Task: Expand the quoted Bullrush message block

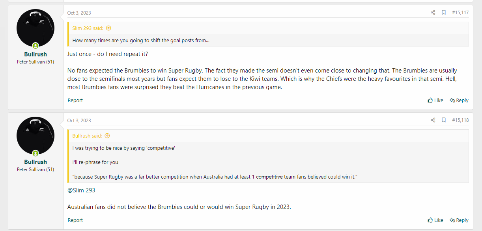Action: coord(269,162)
